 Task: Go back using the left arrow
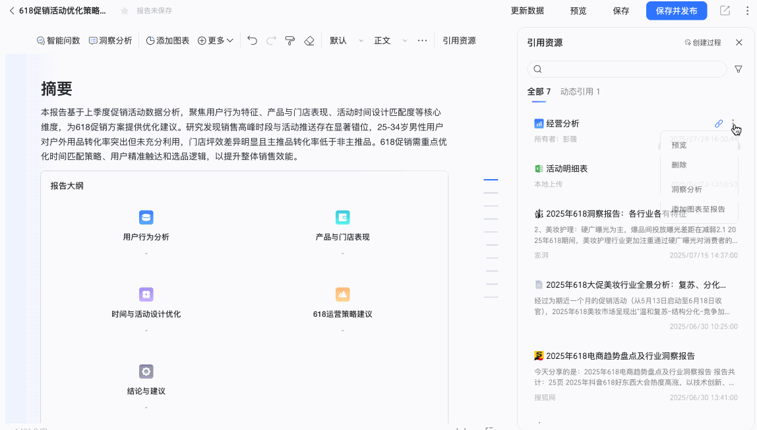coord(12,11)
